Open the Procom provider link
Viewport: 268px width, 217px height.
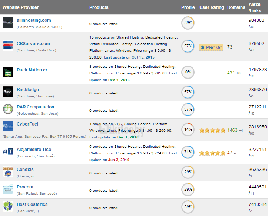[25, 187]
